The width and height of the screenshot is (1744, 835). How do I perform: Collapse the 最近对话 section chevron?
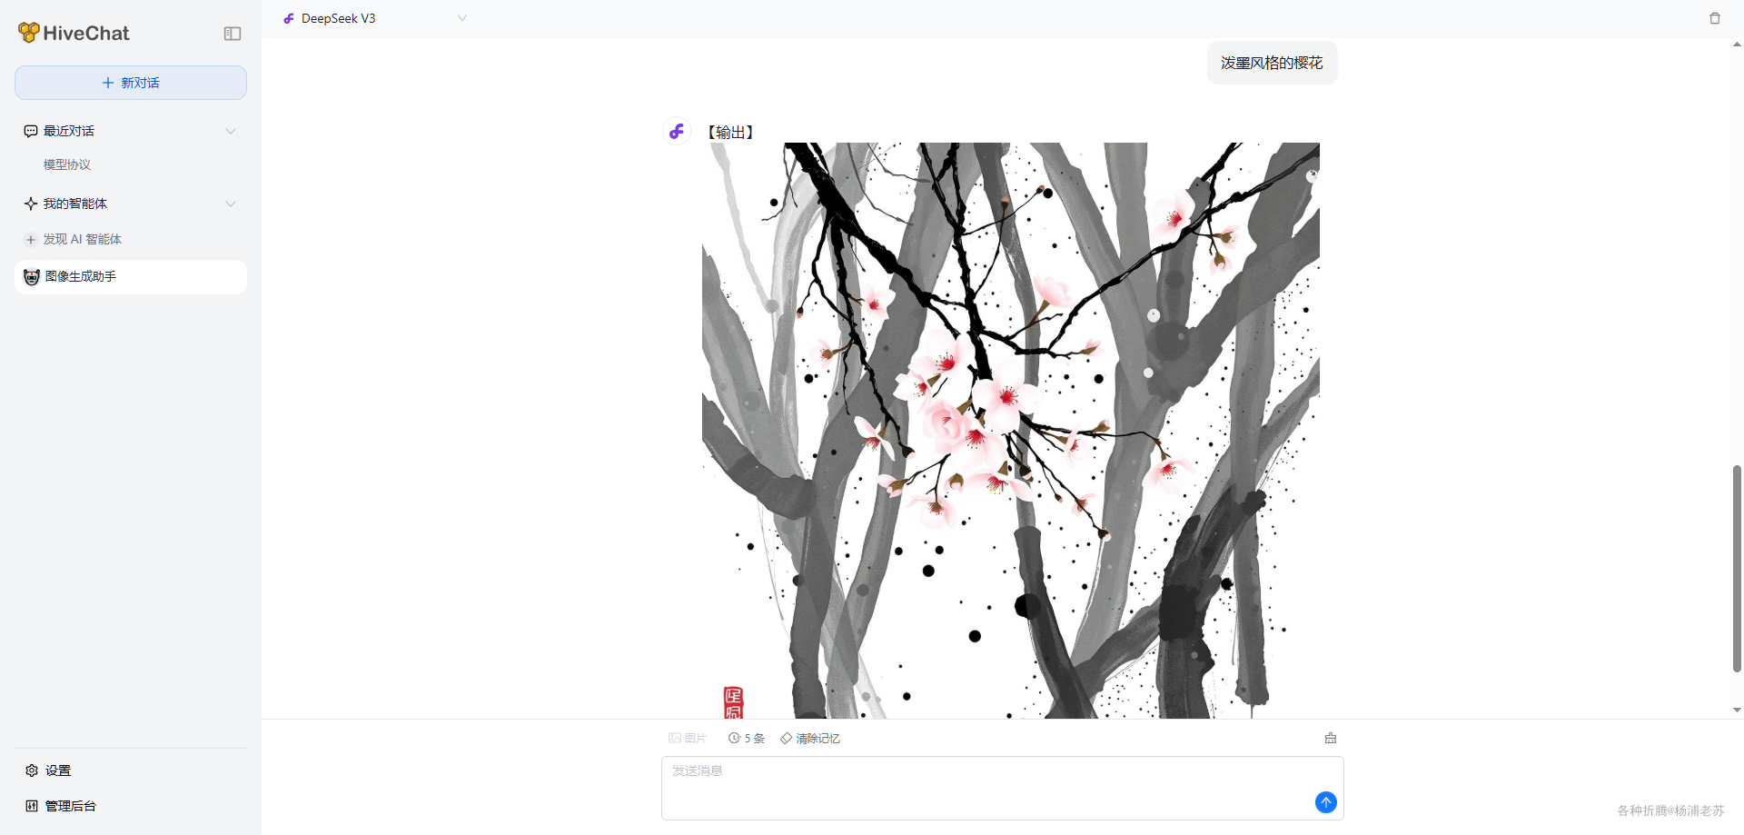click(x=231, y=131)
